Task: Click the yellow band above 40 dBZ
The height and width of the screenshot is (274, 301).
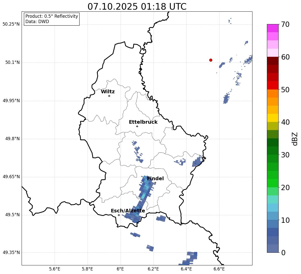Action: tap(273, 118)
